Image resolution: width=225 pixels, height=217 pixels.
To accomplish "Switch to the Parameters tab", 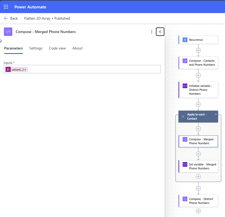I will 14,48.
